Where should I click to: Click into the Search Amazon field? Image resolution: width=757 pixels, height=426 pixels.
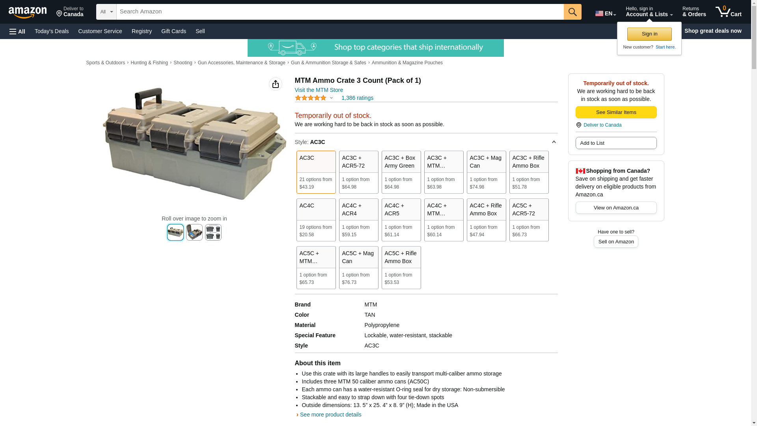(x=339, y=12)
